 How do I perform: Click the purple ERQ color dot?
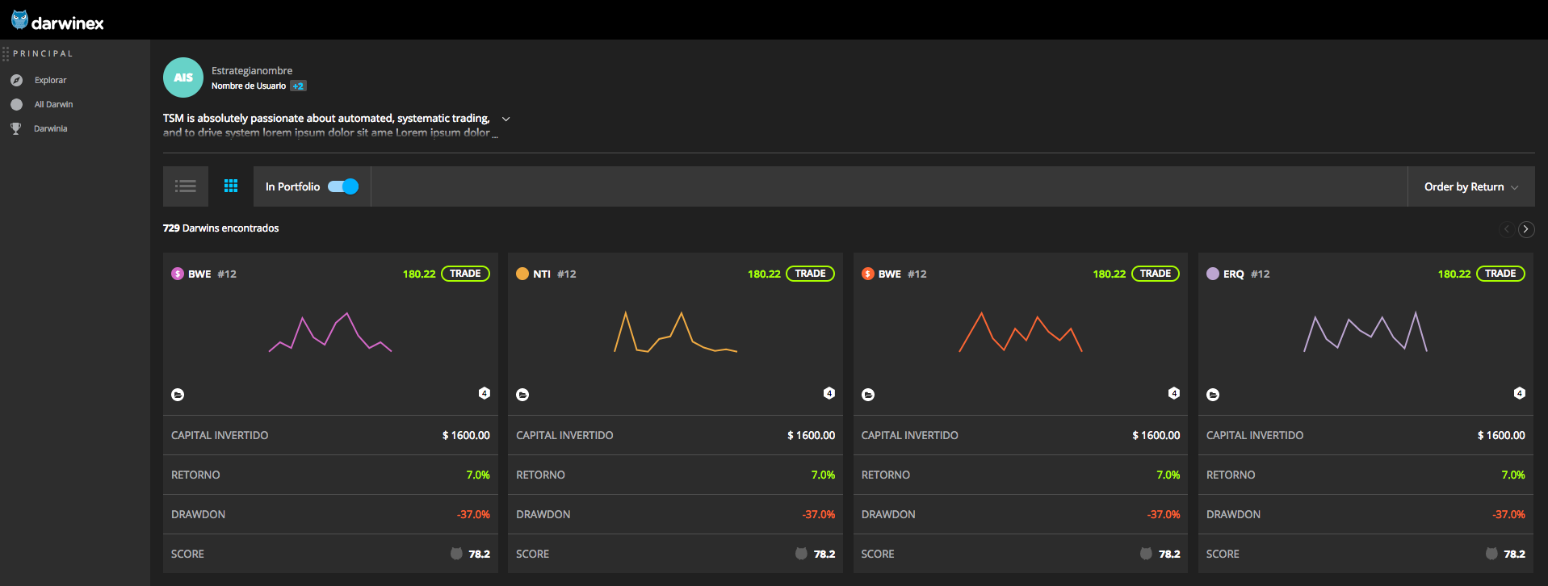(1213, 274)
